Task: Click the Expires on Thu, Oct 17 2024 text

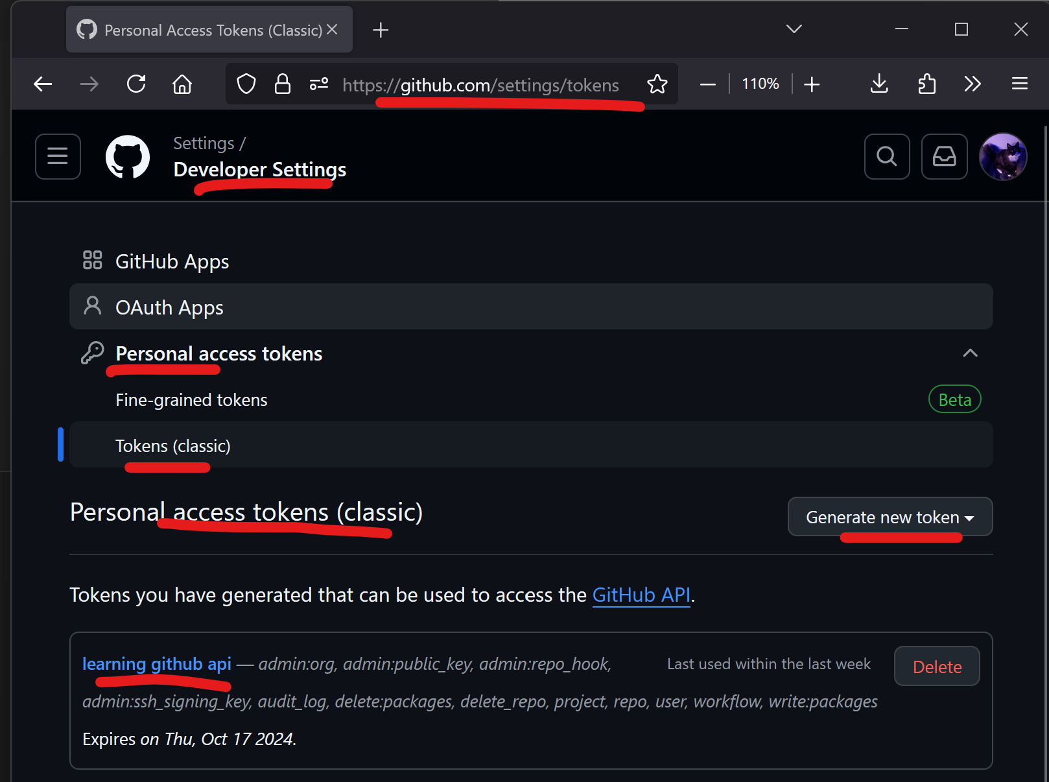Action: [x=189, y=739]
